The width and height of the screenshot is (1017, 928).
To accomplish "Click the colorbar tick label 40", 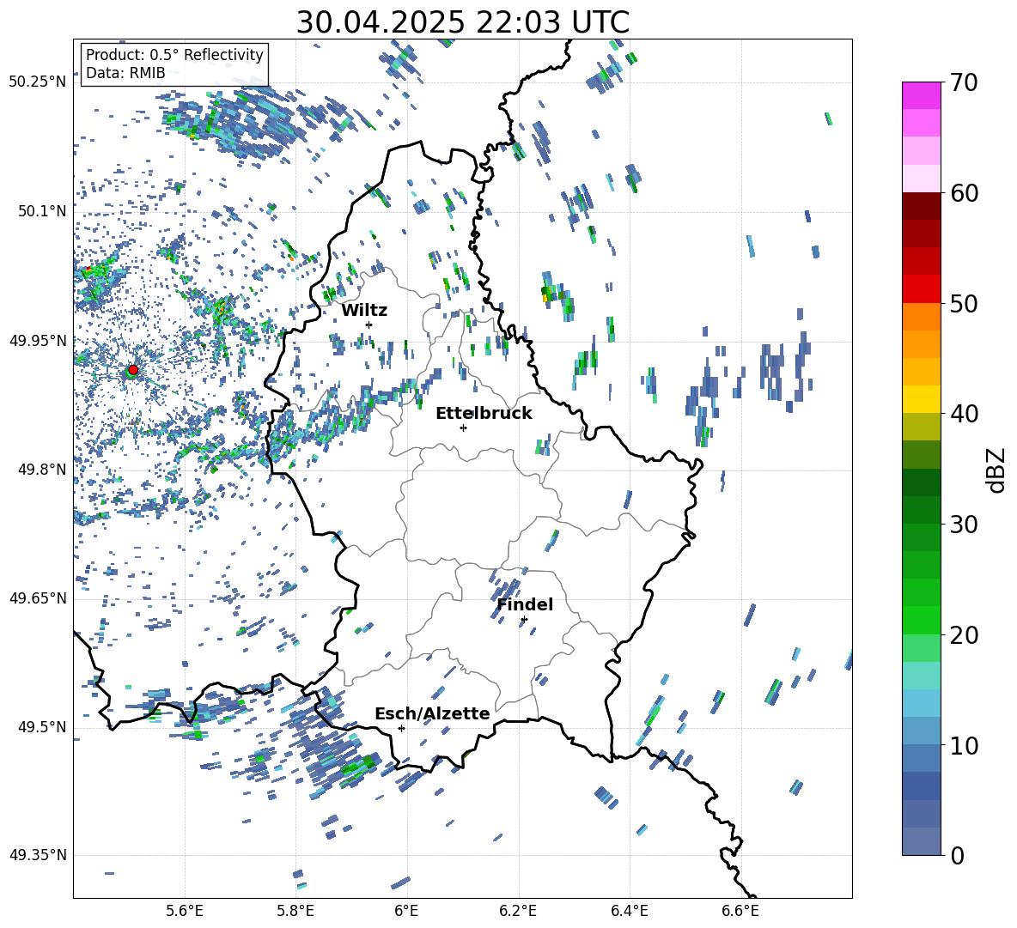I will (964, 414).
